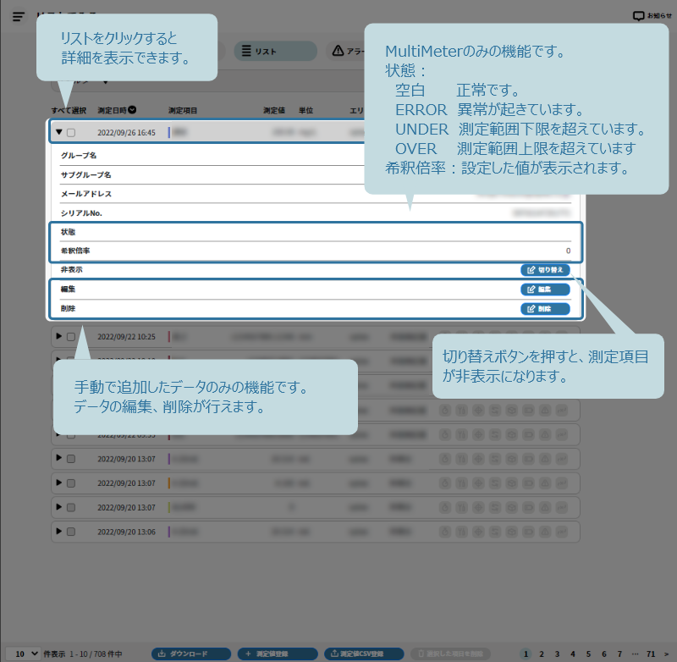The height and width of the screenshot is (662, 677).
Task: Click the cube icon in the green-bar 13:07 row
Action: coord(512,507)
